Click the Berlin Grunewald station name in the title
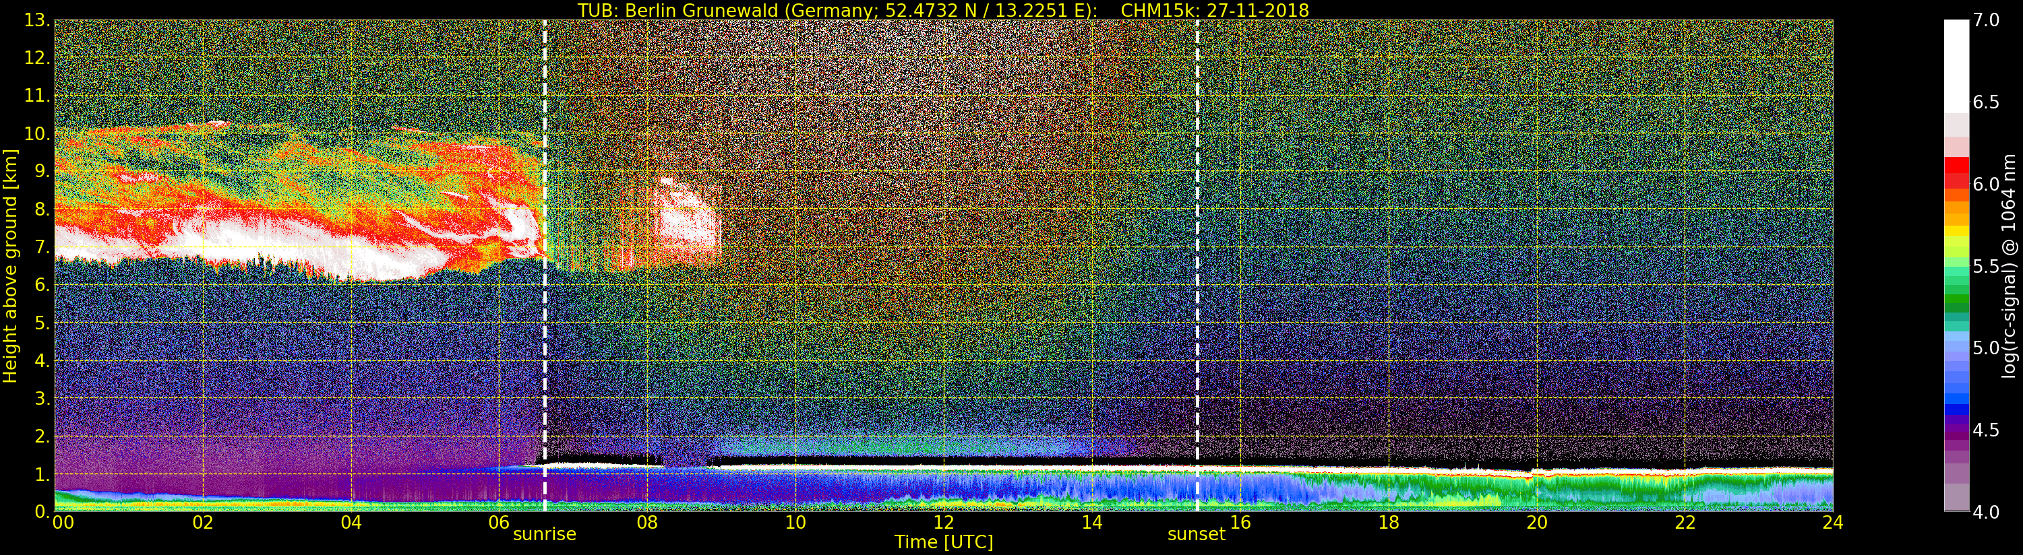 (x=719, y=10)
